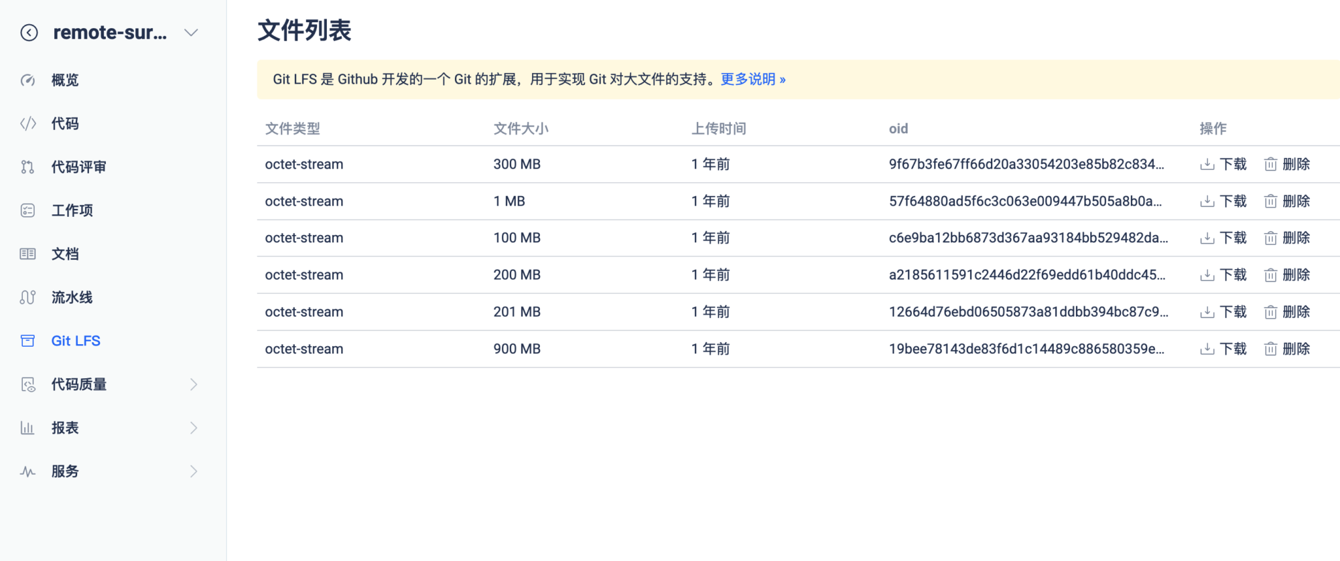Image resolution: width=1340 pixels, height=561 pixels.
Task: Click 下载 text for 200 MB file
Action: pos(1233,275)
